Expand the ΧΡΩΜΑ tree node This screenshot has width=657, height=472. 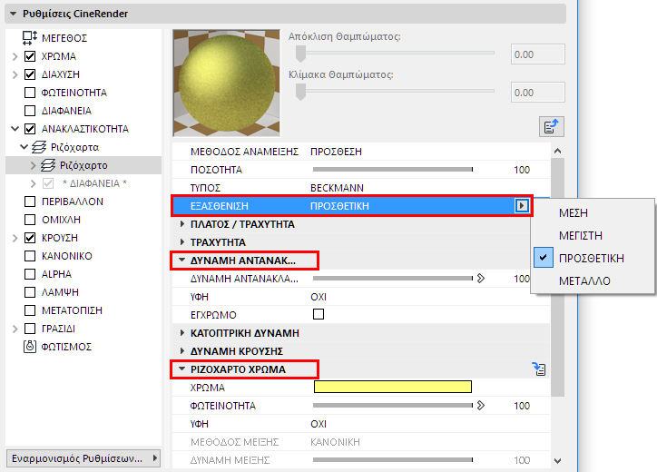click(x=15, y=56)
